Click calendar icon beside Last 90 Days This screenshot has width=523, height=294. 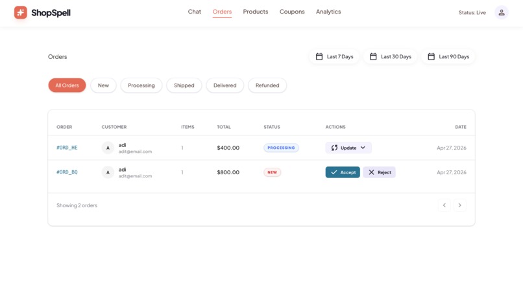click(432, 56)
